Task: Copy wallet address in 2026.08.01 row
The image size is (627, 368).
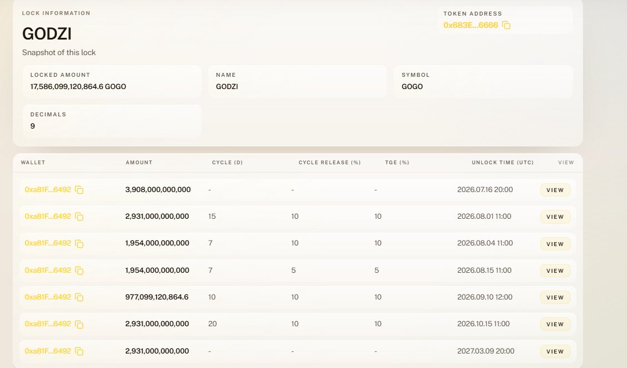Action: 79,217
